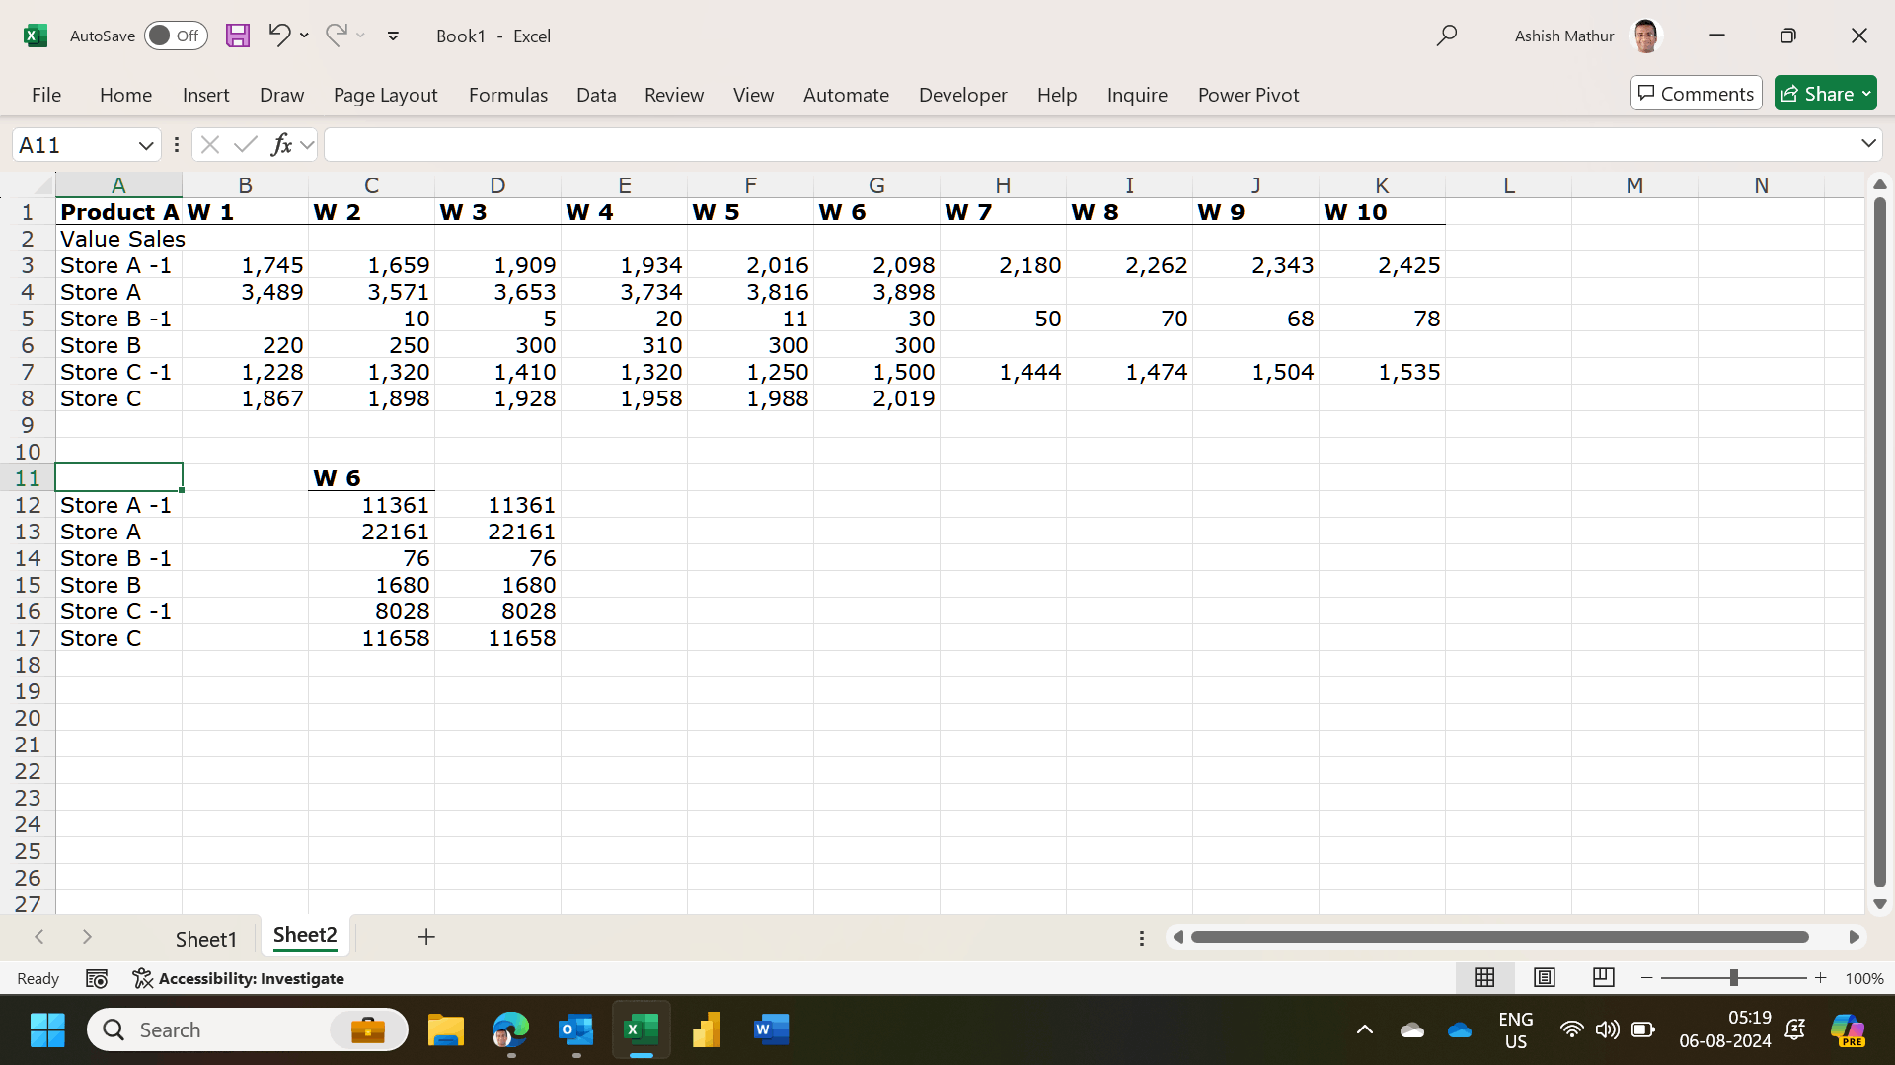The width and height of the screenshot is (1895, 1065).
Task: Click the Insert Function fx icon
Action: pos(283,144)
